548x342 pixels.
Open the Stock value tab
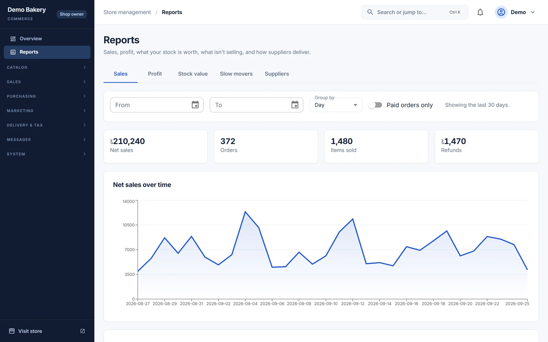(193, 74)
